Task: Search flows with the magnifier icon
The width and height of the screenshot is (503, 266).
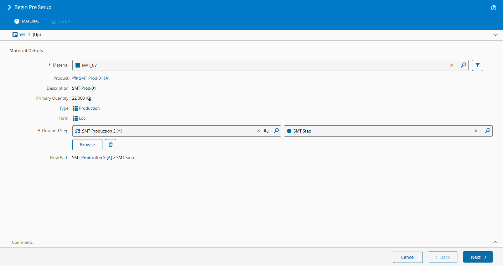Action: pos(276,131)
